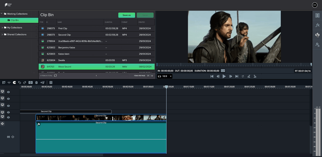Expand the Shared Collections tree node
322x157 pixels.
click(x=2, y=34)
